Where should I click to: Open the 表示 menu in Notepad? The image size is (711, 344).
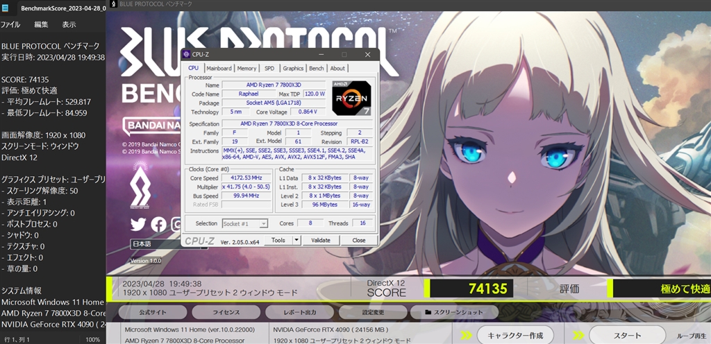coord(69,25)
